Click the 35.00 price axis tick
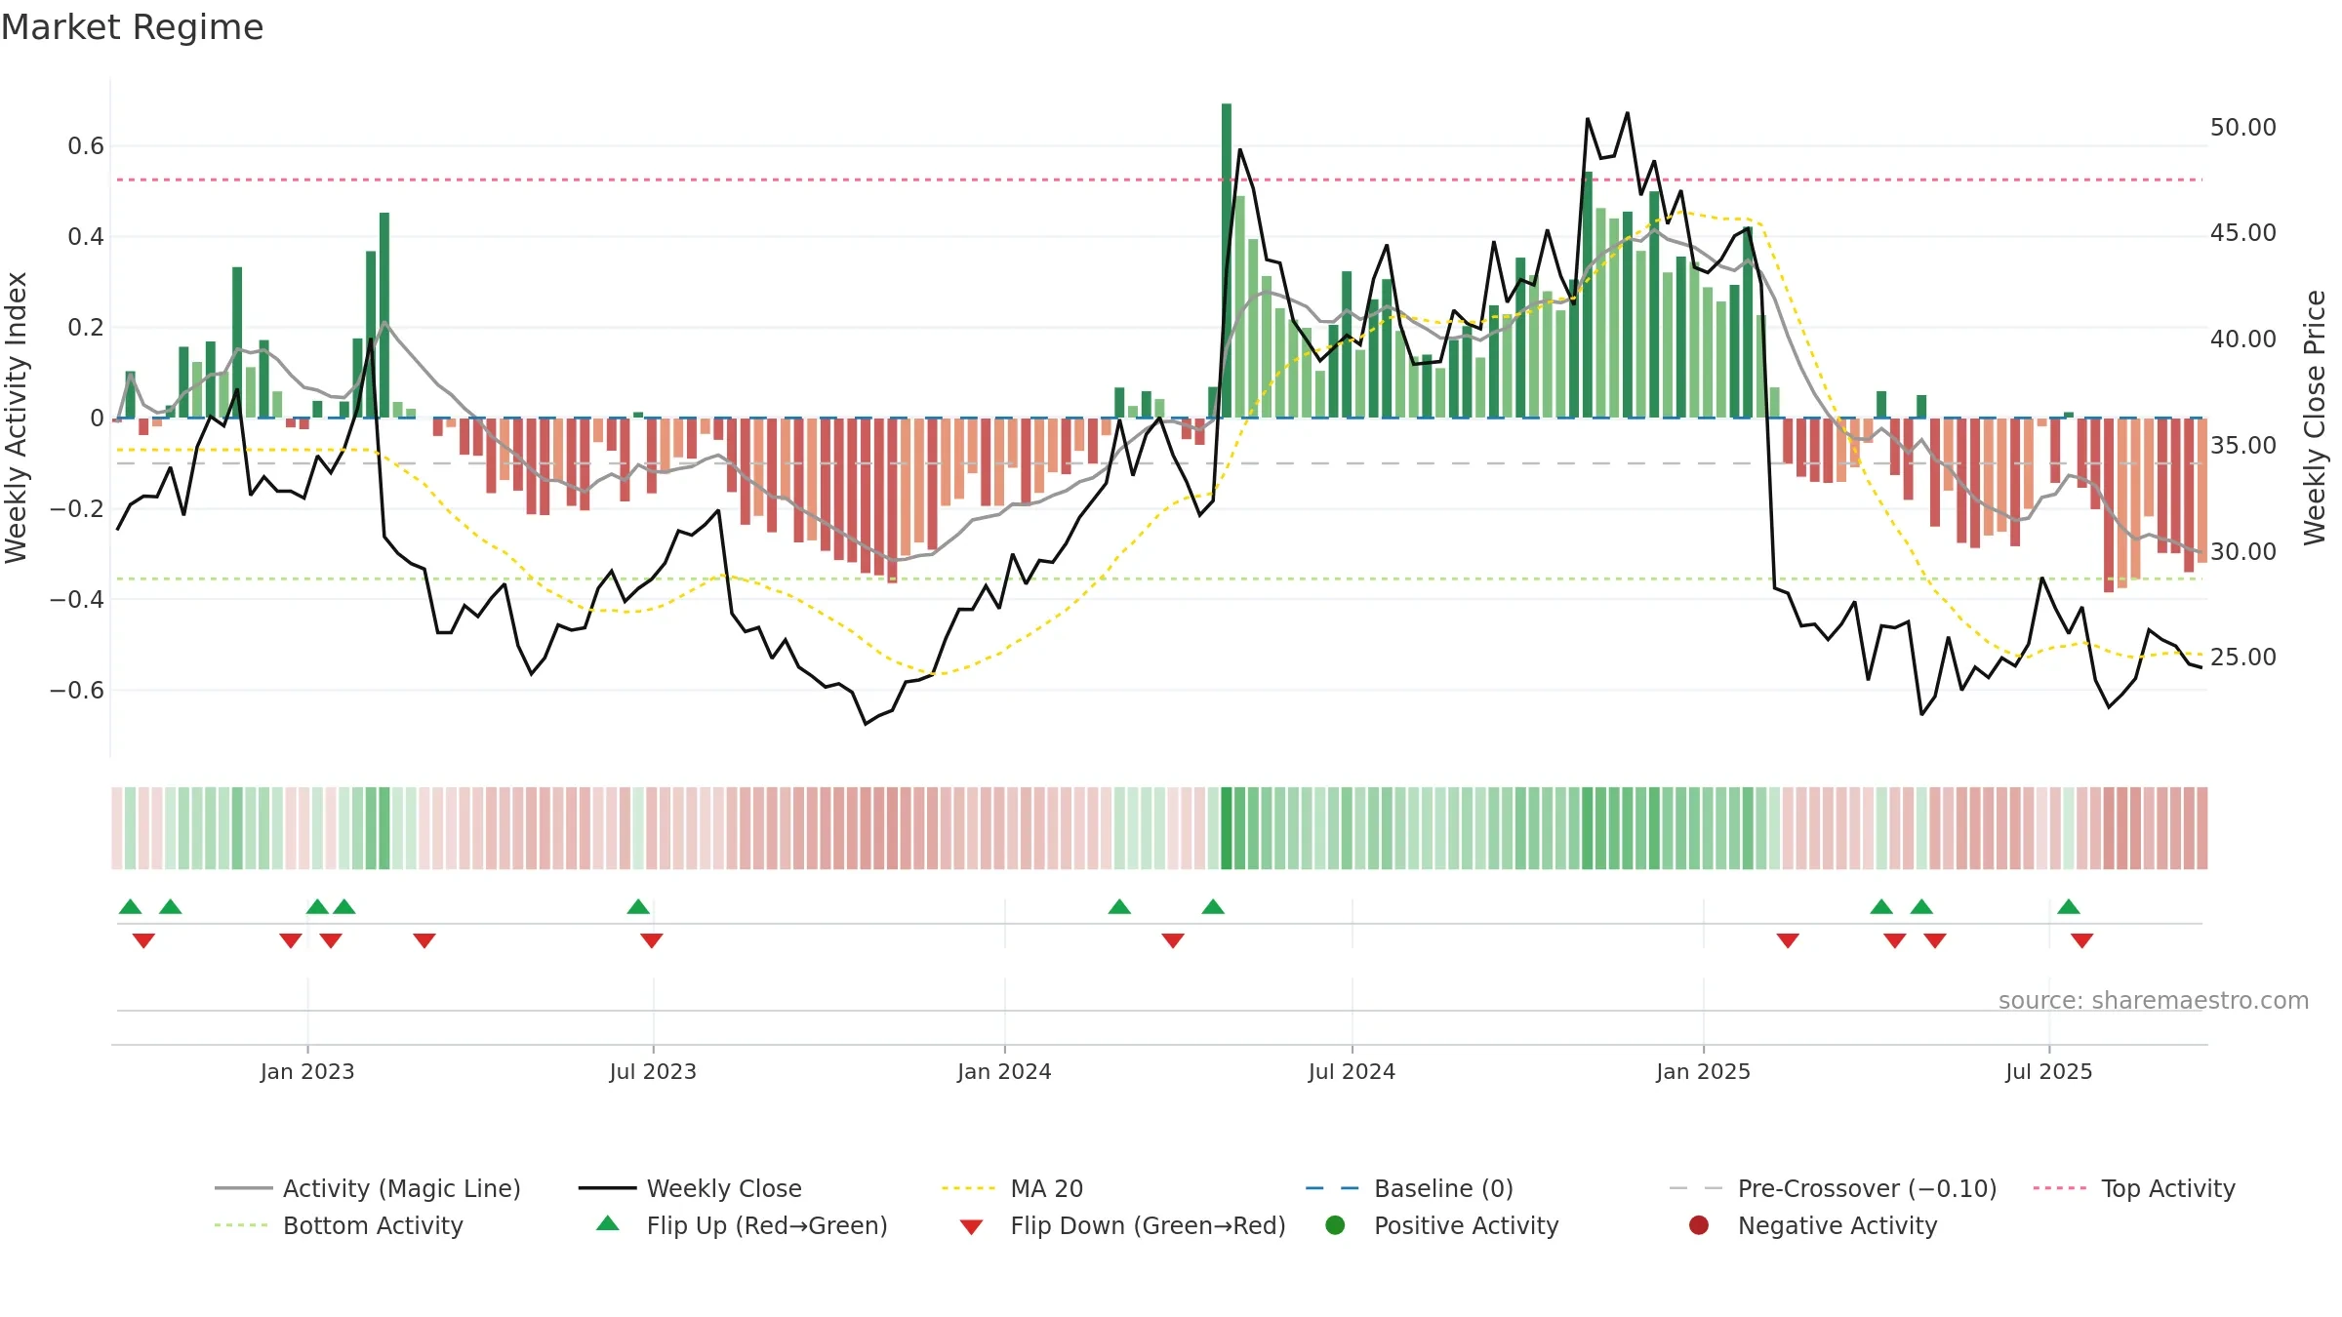2342x1317 pixels. 2242,445
